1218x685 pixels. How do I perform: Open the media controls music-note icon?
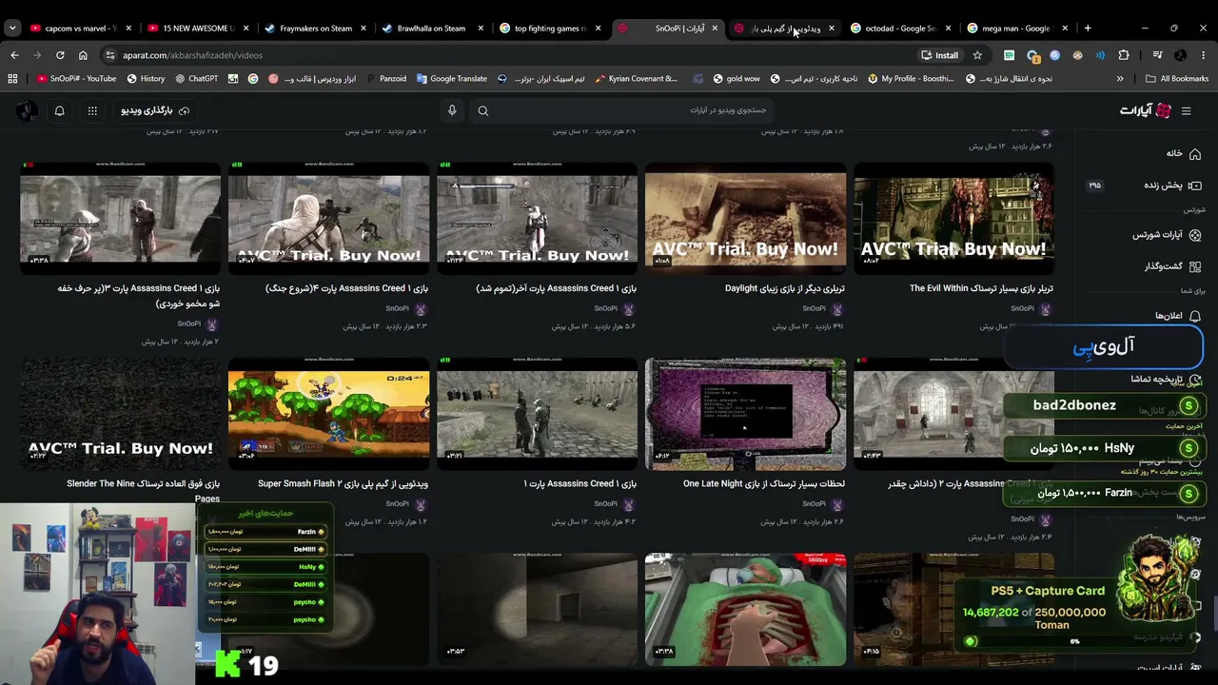click(x=1157, y=55)
